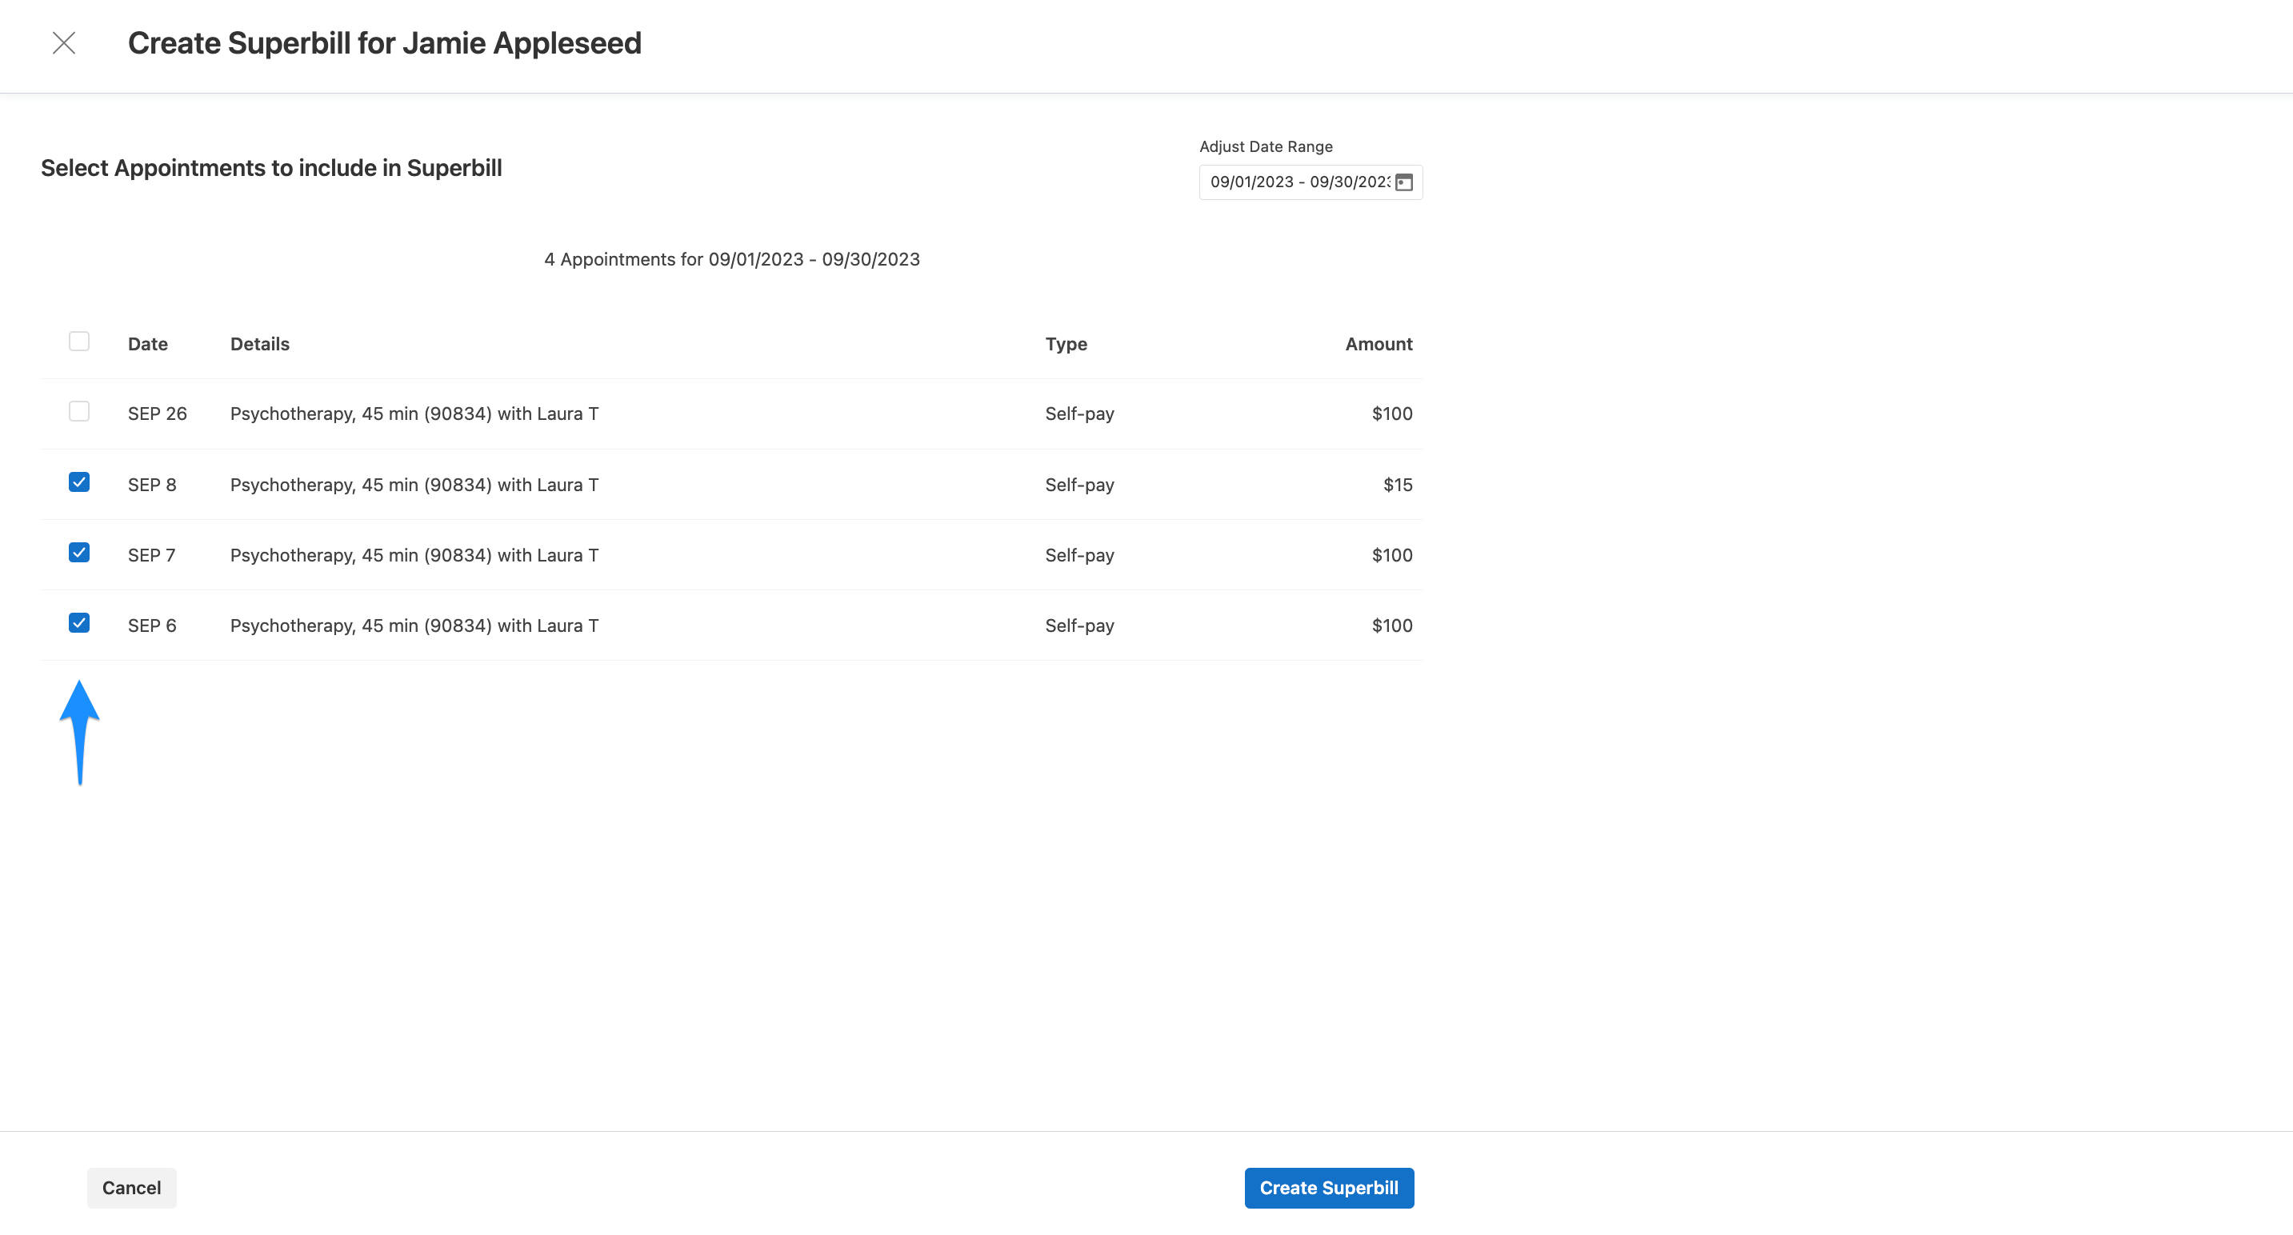Click the Type column header

coord(1066,343)
